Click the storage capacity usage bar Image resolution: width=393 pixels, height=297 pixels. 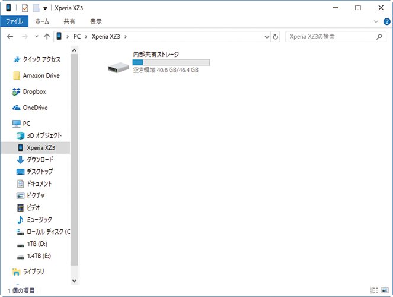[x=171, y=62]
